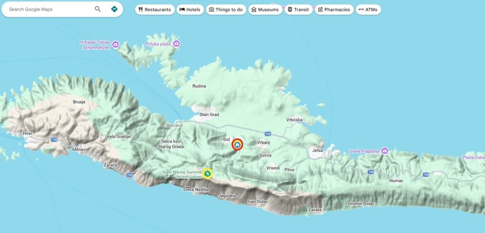The width and height of the screenshot is (485, 233).
Task: Click the home marker near Dol
Action: (x=237, y=145)
